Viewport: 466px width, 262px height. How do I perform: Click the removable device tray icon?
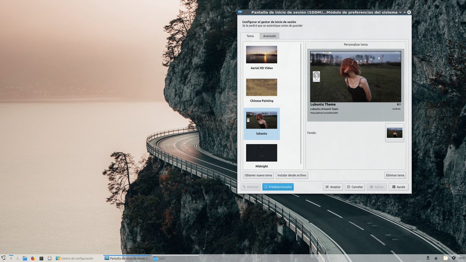coord(428,258)
